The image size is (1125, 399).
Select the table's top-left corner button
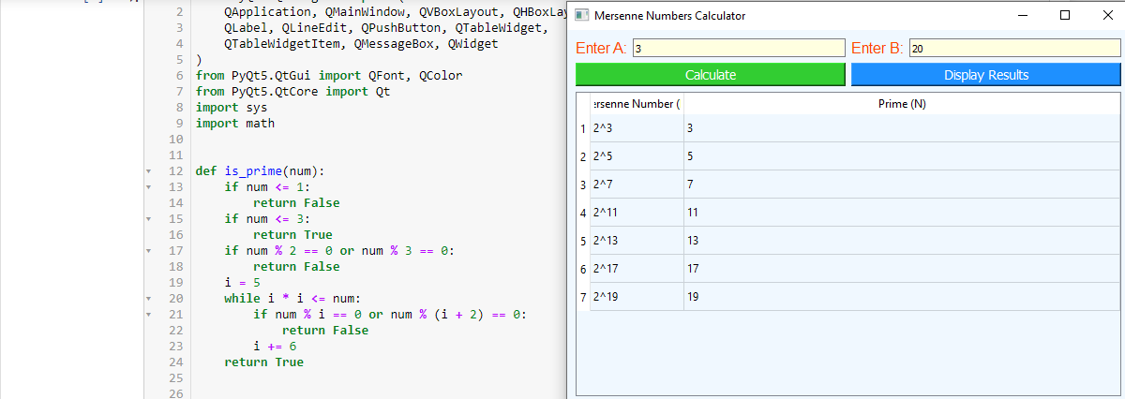583,104
